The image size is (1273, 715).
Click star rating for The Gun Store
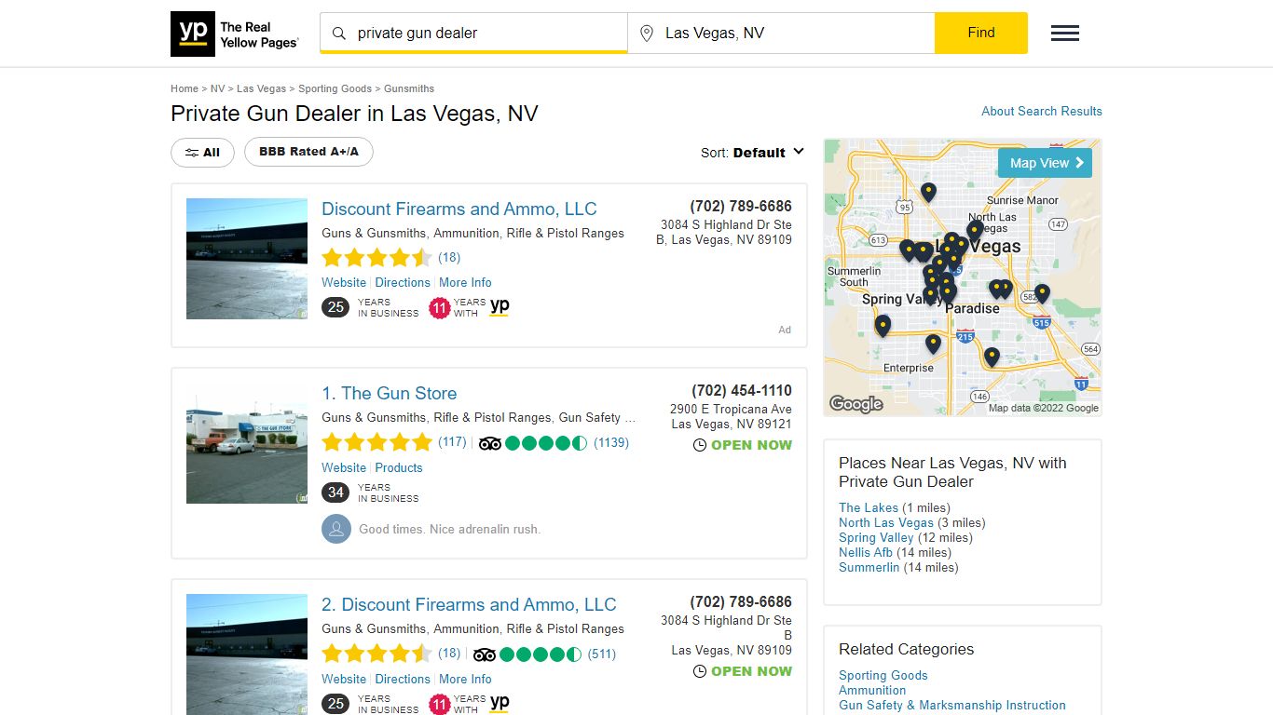pyautogui.click(x=376, y=442)
